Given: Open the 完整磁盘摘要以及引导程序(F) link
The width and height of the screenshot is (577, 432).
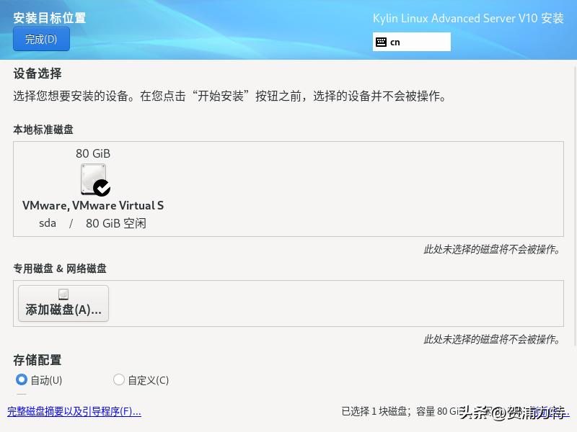Looking at the screenshot, I should point(74,411).
